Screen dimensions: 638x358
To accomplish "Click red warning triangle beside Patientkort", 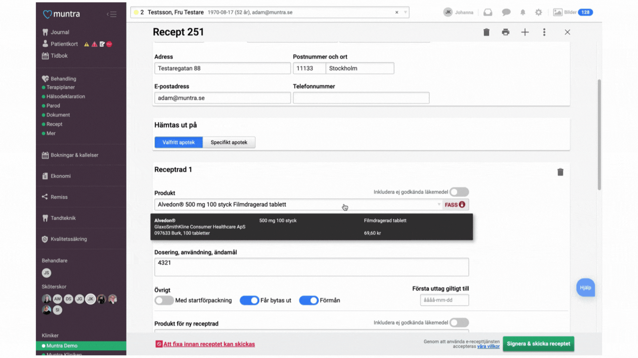I will [94, 44].
